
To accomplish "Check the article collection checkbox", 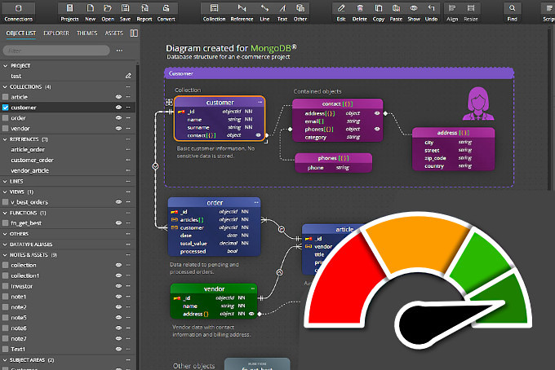I will [x=6, y=97].
